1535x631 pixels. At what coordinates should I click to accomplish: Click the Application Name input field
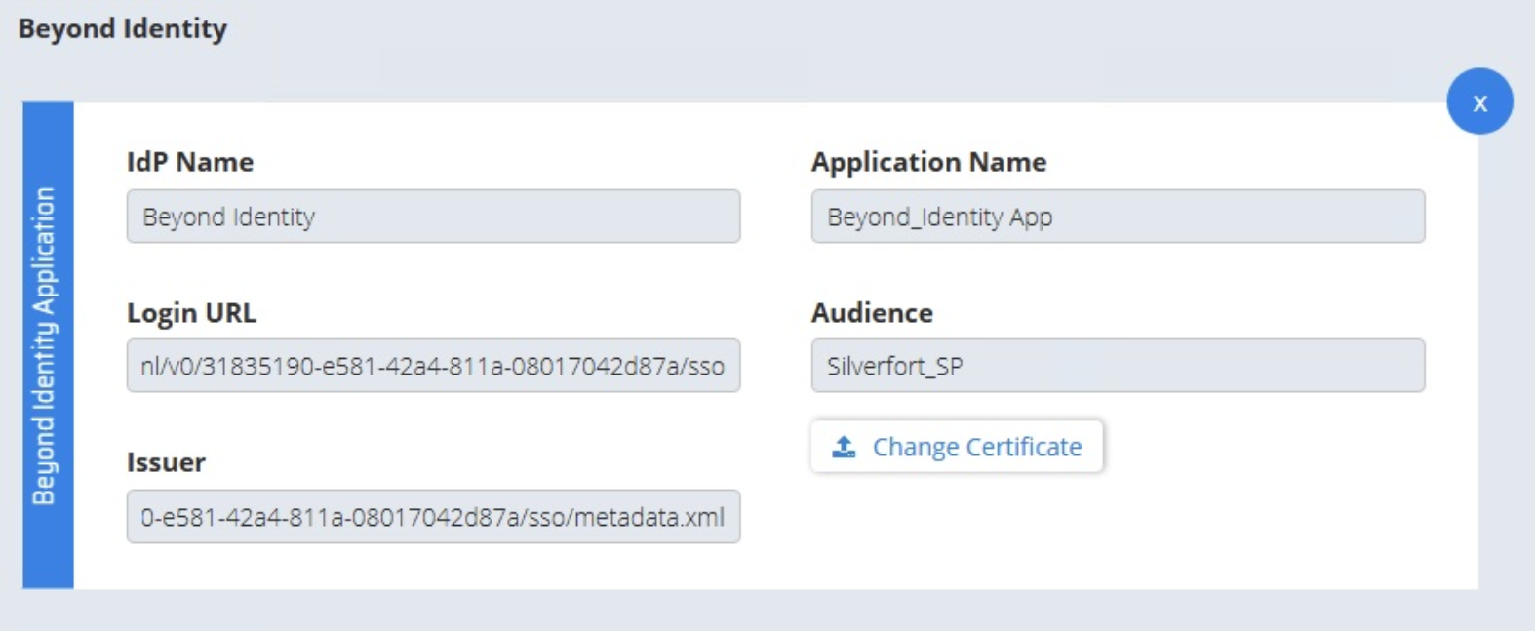[1118, 217]
